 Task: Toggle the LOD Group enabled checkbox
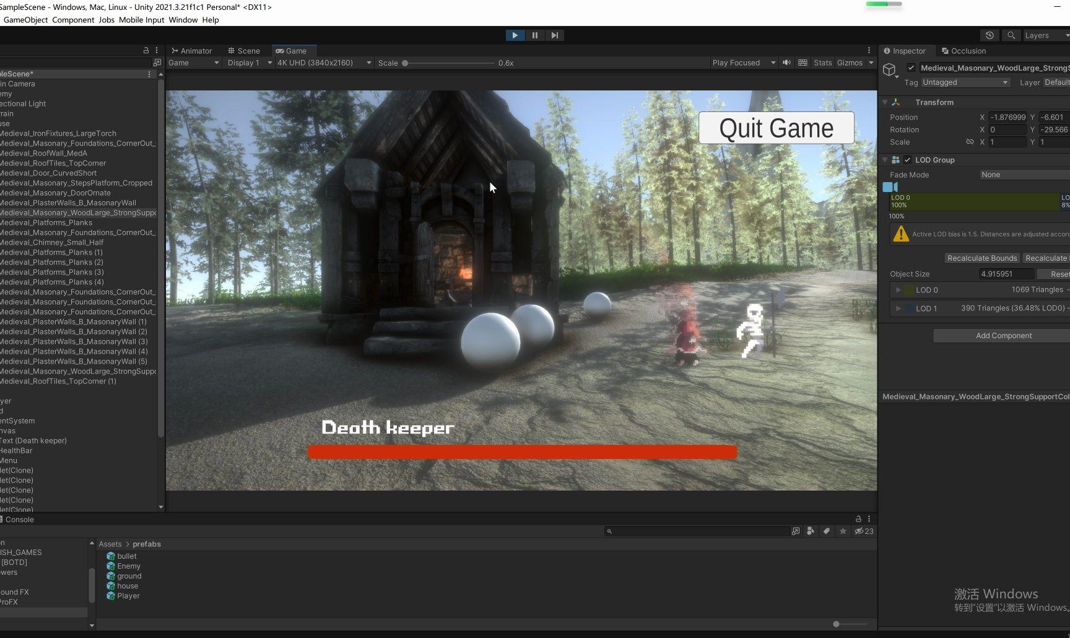pos(907,160)
